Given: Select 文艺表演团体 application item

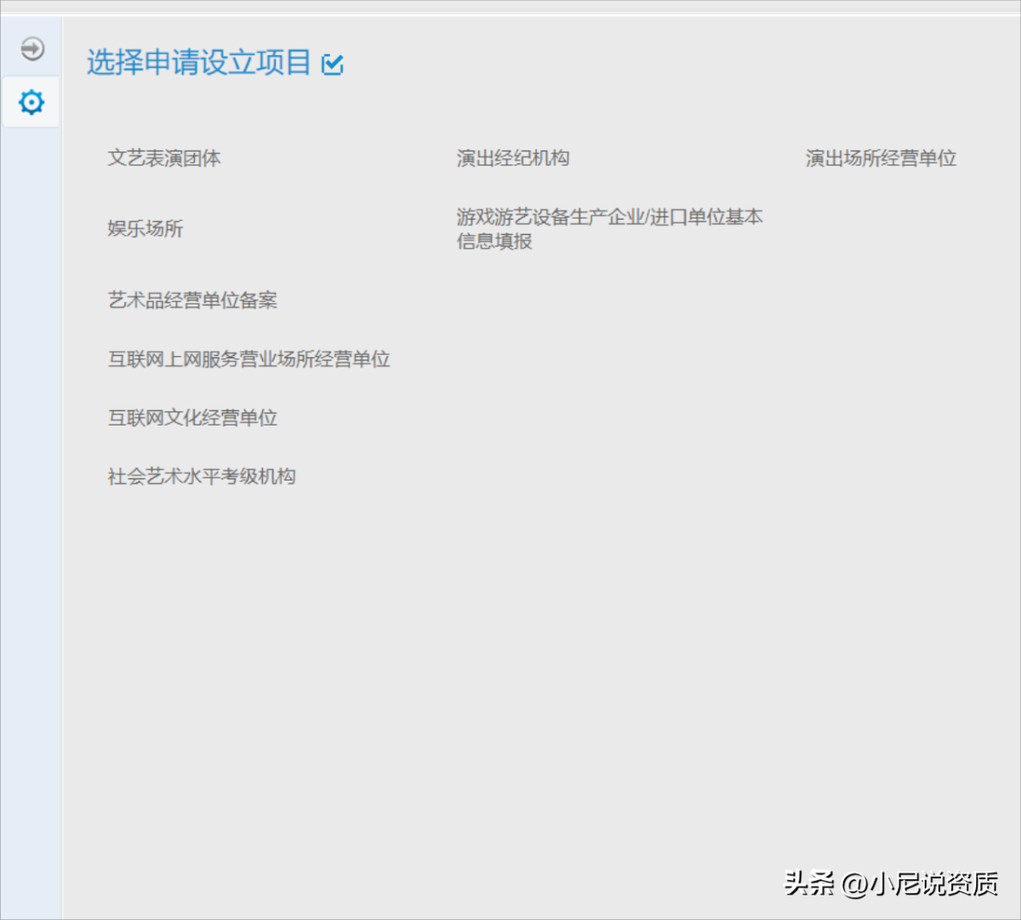Looking at the screenshot, I should coord(164,158).
